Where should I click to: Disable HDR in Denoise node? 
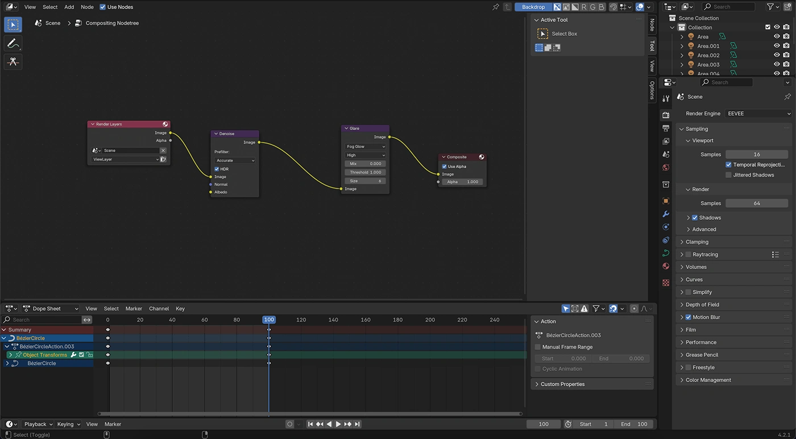(217, 169)
